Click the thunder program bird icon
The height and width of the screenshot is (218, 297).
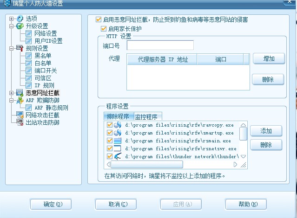tap(118, 156)
